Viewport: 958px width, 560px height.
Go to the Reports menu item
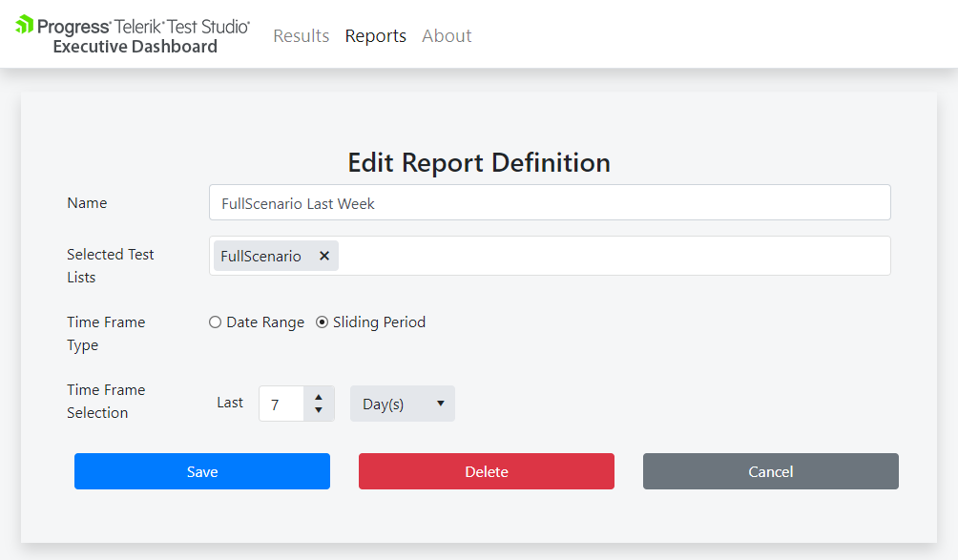coord(376,35)
